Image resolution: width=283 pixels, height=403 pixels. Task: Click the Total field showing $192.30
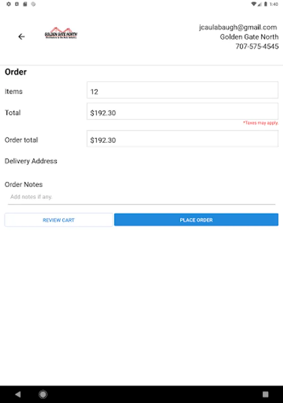point(182,113)
